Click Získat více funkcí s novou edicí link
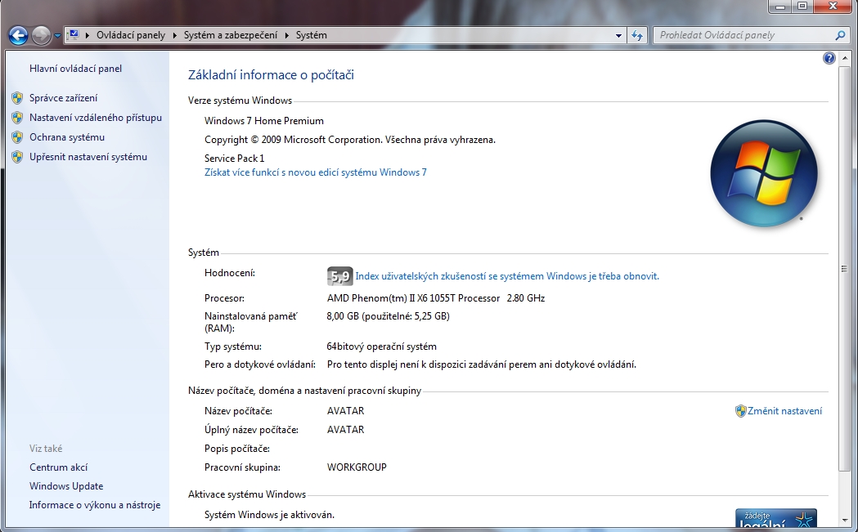The height and width of the screenshot is (532, 858). (x=315, y=172)
